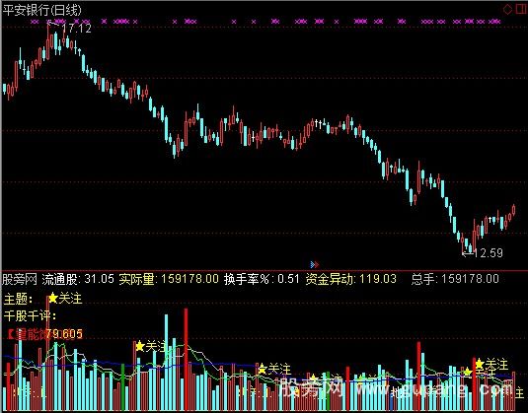The width and height of the screenshot is (528, 413).
Task: Click the 实际量: 159178.00 readout
Action: coord(169,279)
